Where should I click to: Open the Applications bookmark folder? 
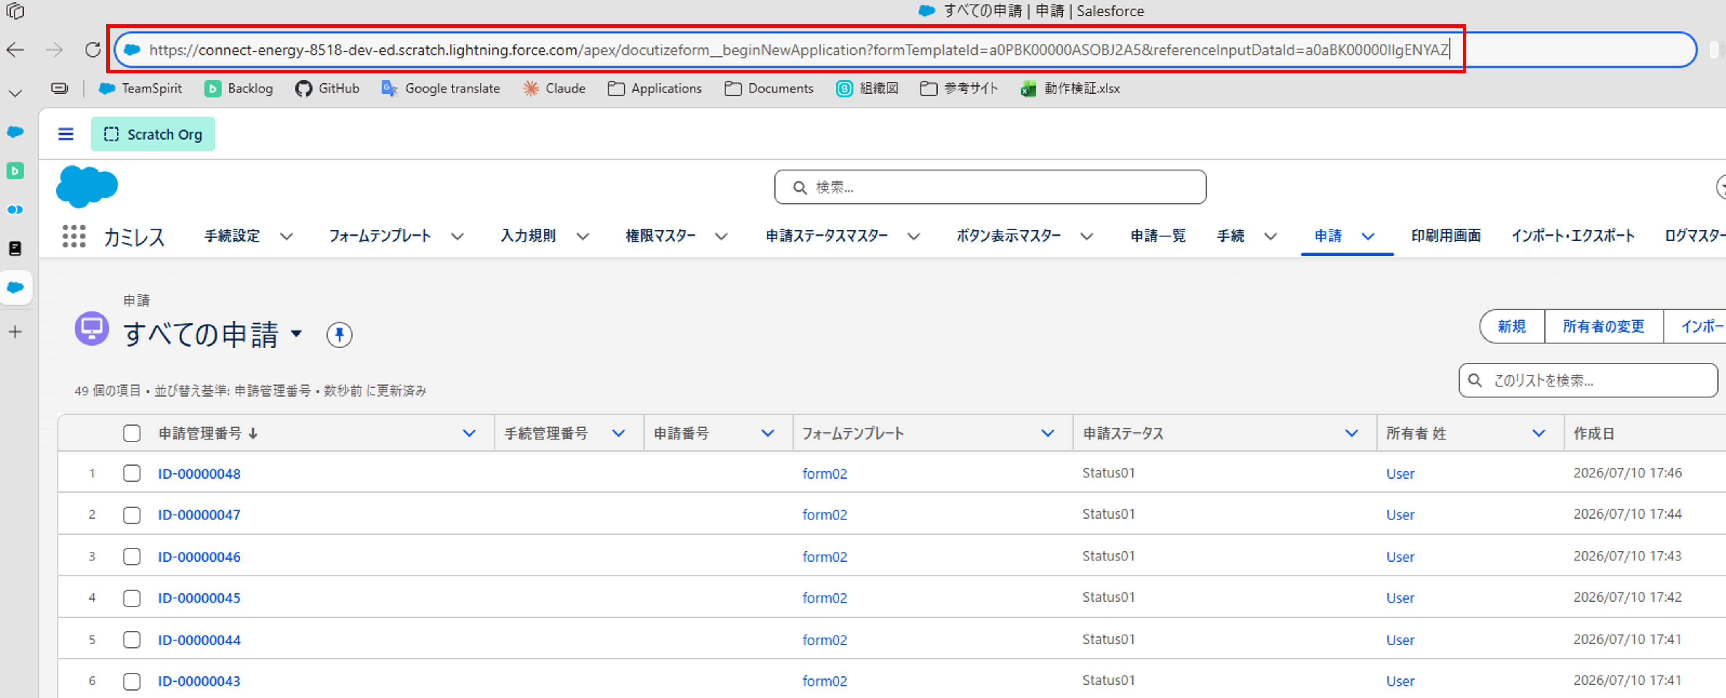[655, 88]
